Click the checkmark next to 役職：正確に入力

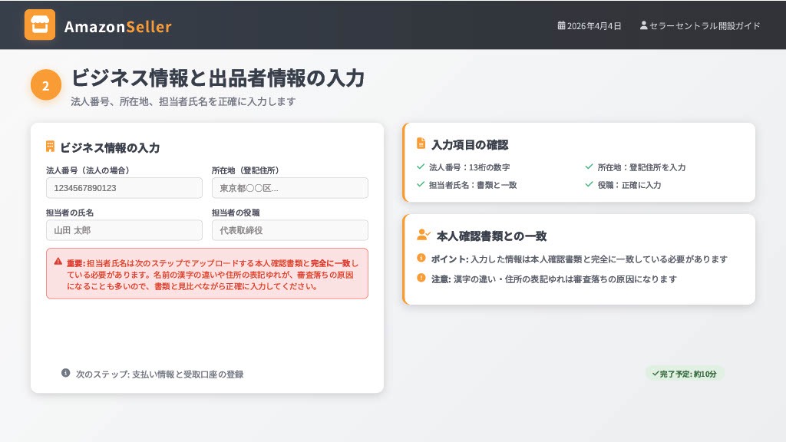pos(589,184)
